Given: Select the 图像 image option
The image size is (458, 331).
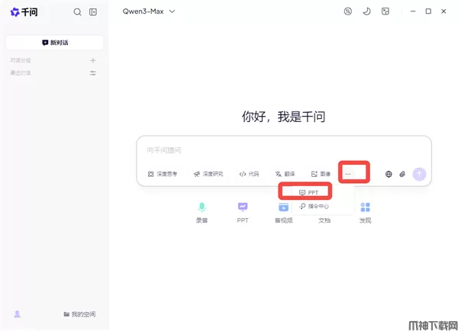Looking at the screenshot, I should (x=321, y=174).
